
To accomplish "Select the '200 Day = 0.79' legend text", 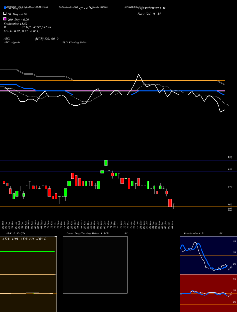I will (18, 20).
